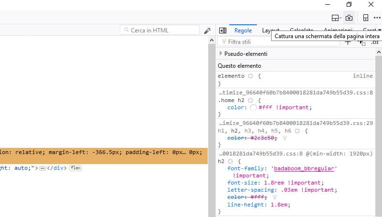
Task: Click the eyedropper color picker icon
Action: tap(207, 31)
